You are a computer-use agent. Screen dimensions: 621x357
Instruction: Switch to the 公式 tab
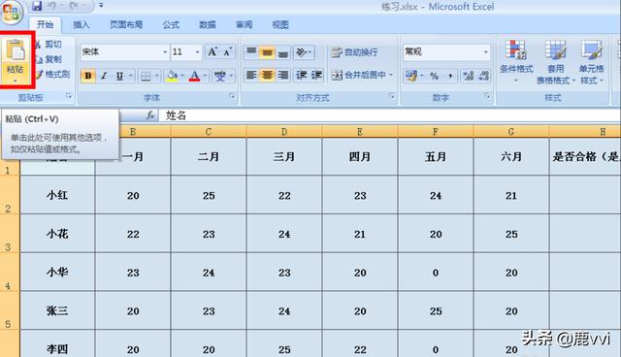(171, 24)
